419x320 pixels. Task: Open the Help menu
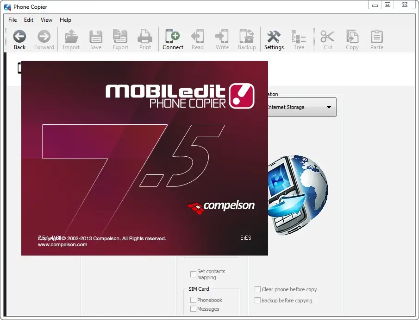tap(65, 20)
